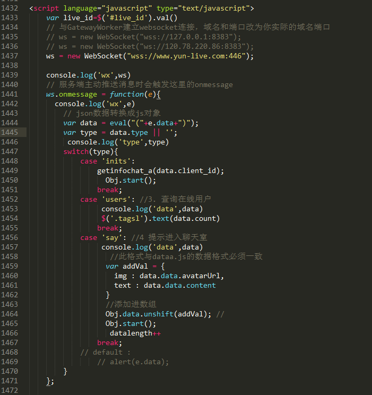
Task: Click the comment '//添加进数组'
Action: 131,304
